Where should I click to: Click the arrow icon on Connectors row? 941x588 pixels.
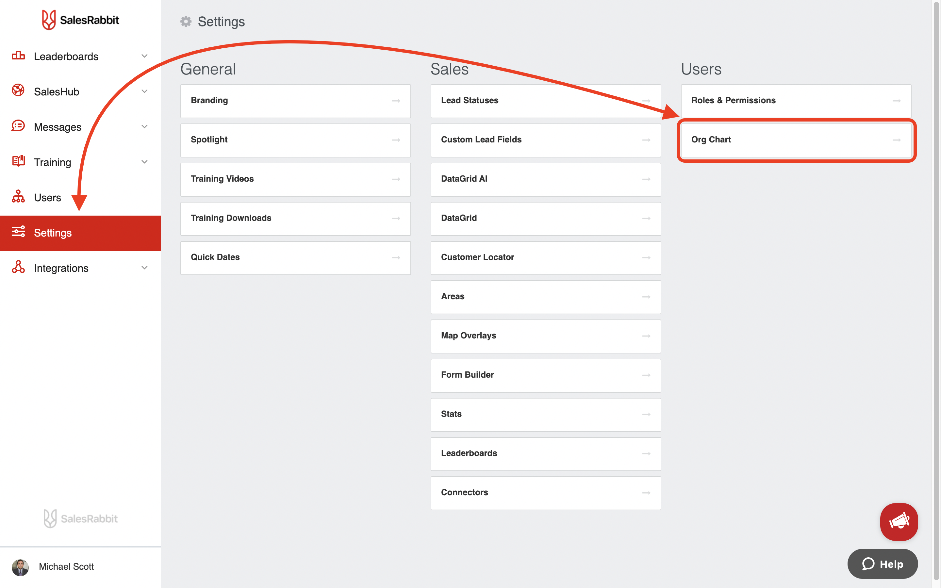(646, 493)
